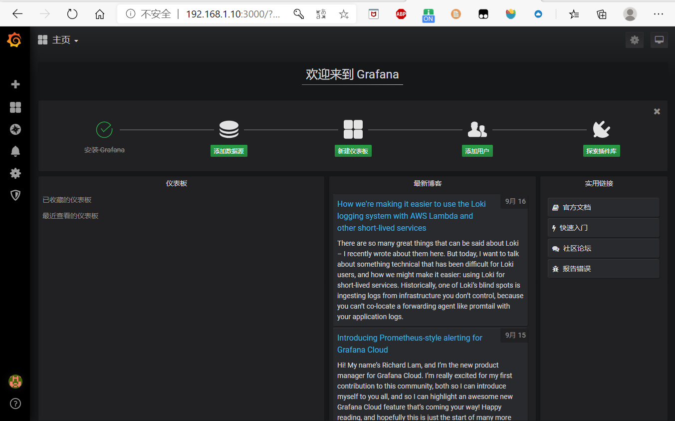Open the Help question mark icon
675x421 pixels.
(15, 404)
